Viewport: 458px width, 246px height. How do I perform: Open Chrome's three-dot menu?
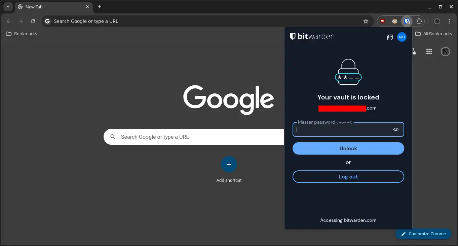[449, 21]
